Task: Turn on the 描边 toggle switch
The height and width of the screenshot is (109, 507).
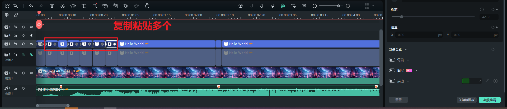Action: [x=392, y=81]
